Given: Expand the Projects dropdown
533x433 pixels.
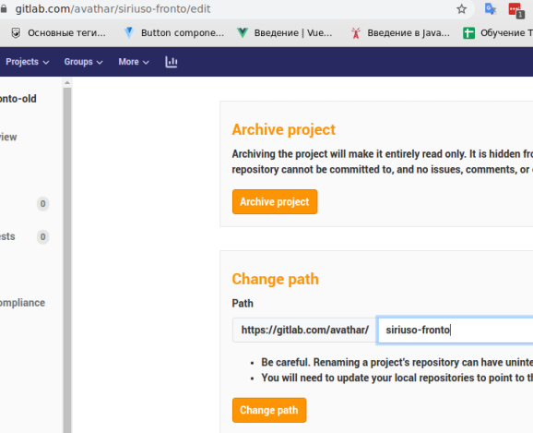Looking at the screenshot, I should [27, 62].
